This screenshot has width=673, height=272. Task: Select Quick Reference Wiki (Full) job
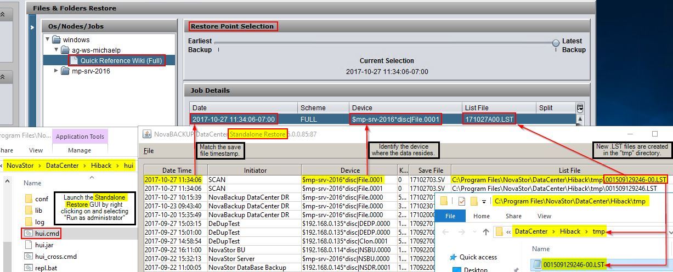coord(121,60)
